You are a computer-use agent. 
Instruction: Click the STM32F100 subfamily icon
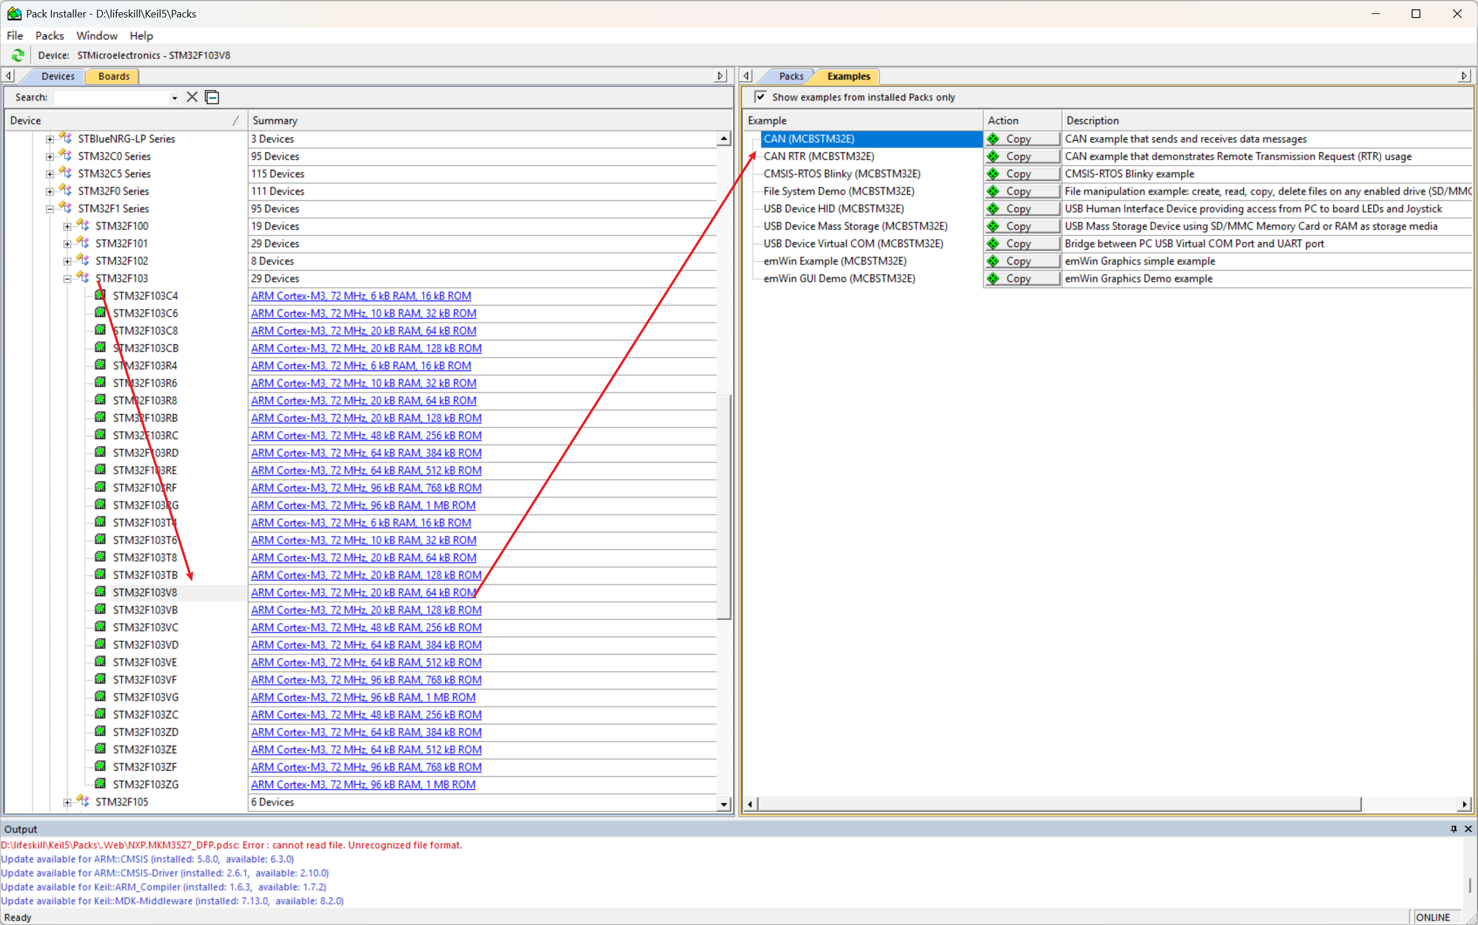click(83, 226)
